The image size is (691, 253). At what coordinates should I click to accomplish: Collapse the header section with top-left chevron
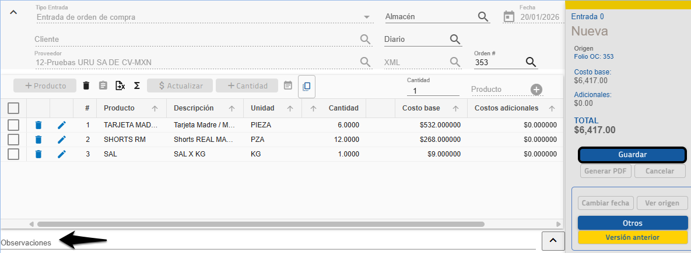click(14, 13)
